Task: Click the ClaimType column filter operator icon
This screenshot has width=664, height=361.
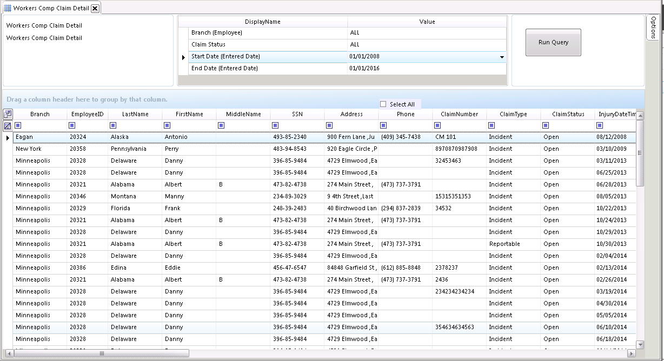Action: click(492, 125)
